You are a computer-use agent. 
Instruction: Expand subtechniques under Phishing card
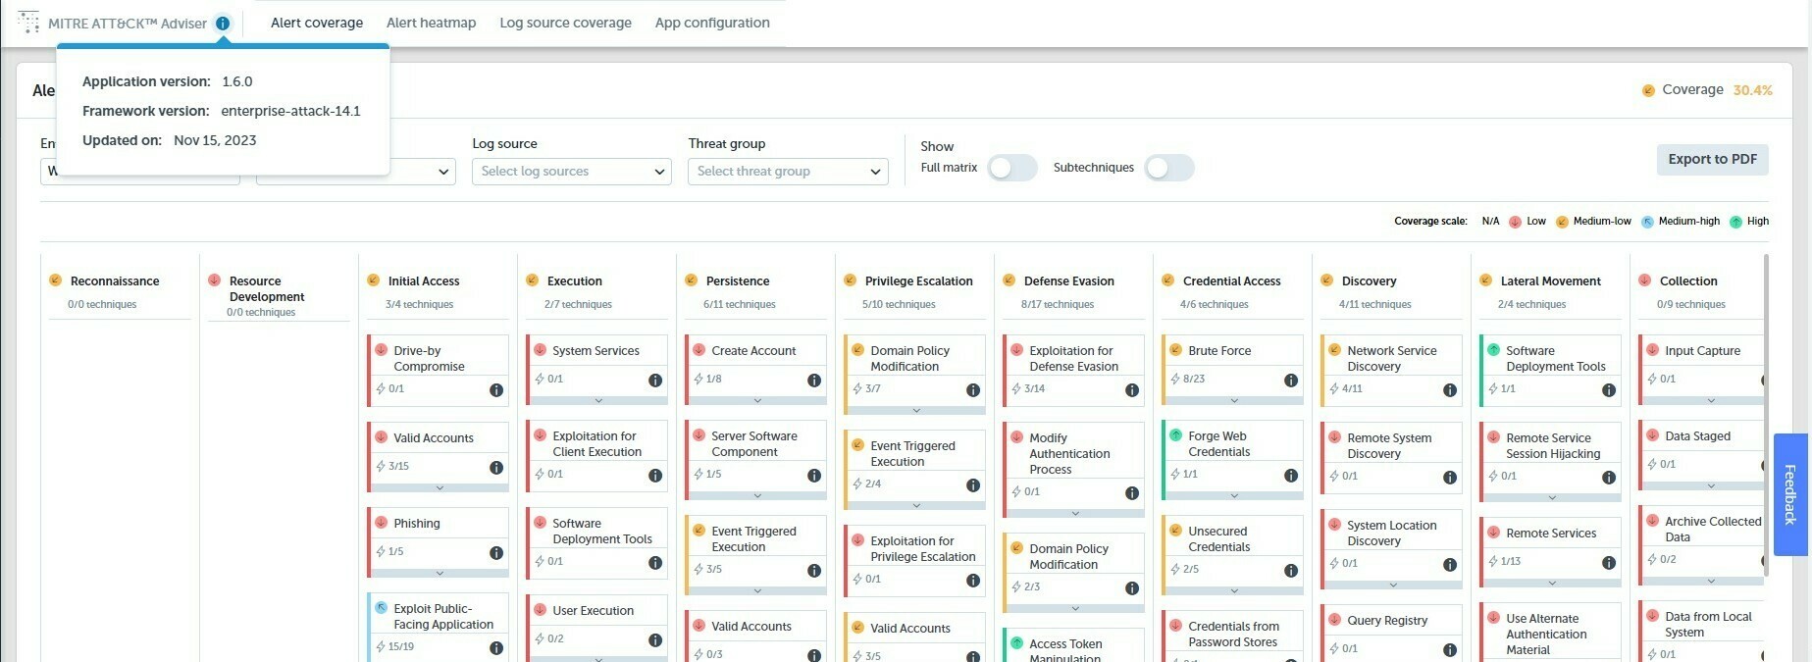[440, 573]
